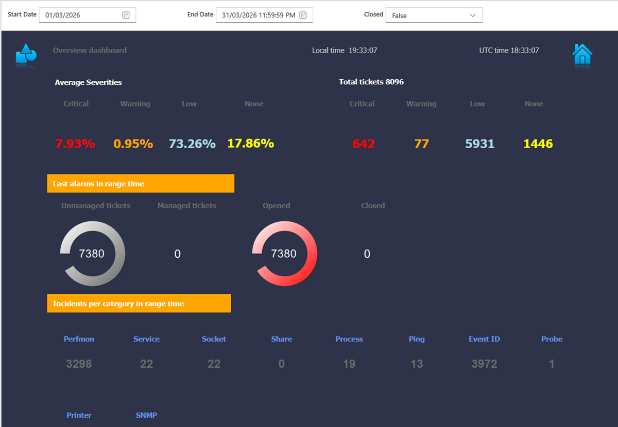
Task: Open the Perfmon incident category
Action: [x=79, y=339]
